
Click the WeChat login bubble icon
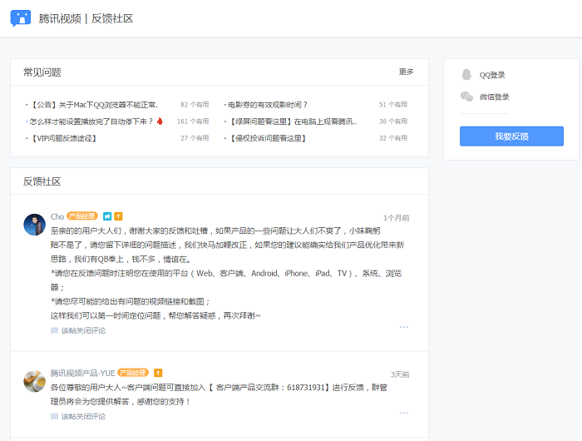point(466,97)
